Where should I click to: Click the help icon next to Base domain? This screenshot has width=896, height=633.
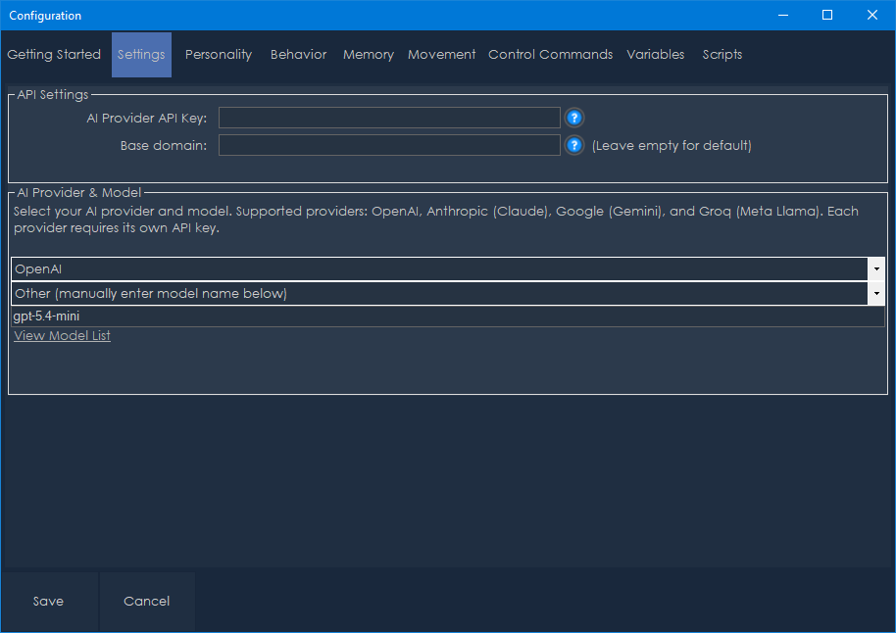pyautogui.click(x=574, y=145)
